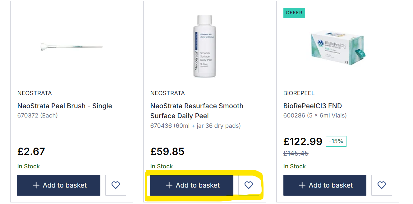View the peel brush product image

[x=72, y=47]
